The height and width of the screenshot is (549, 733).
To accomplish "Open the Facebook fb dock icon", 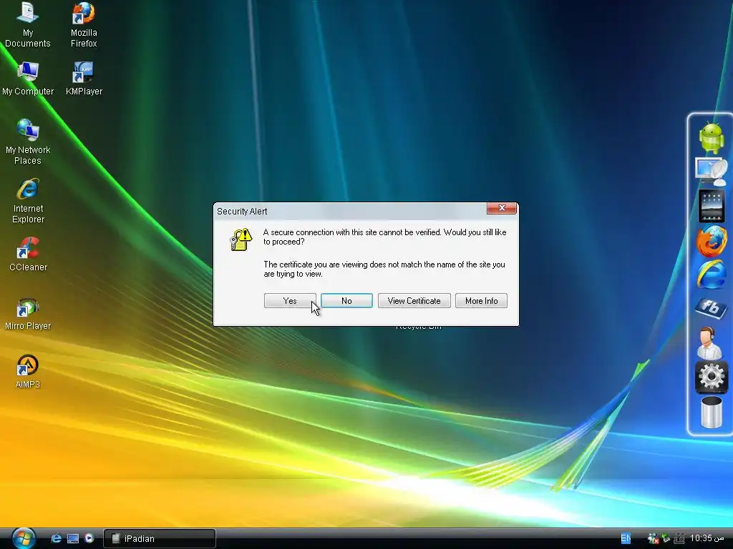I will tap(711, 308).
